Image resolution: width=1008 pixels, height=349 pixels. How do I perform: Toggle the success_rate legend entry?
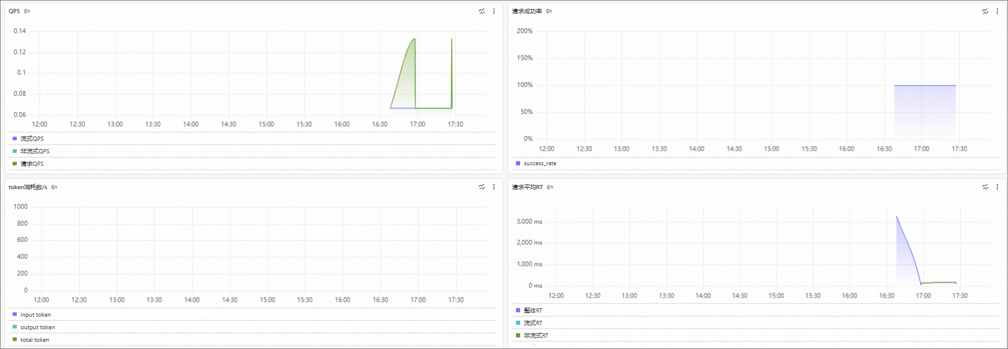536,163
